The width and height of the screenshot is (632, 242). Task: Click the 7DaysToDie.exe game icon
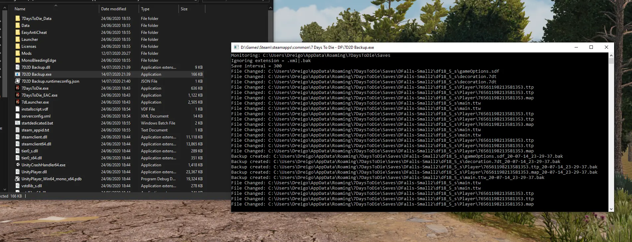[x=18, y=88]
